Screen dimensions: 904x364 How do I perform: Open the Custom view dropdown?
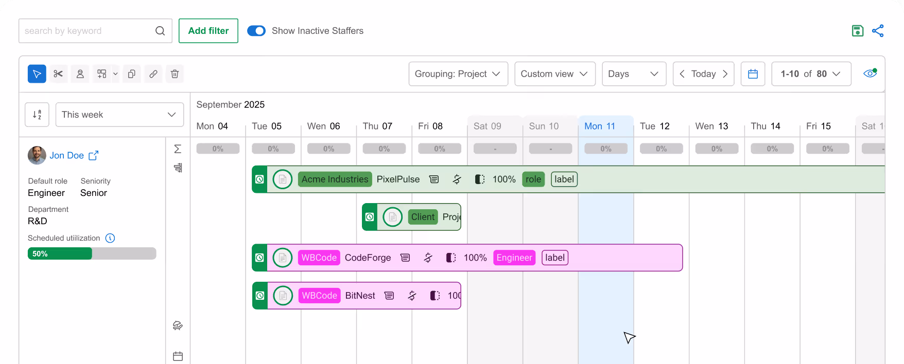[x=555, y=74]
